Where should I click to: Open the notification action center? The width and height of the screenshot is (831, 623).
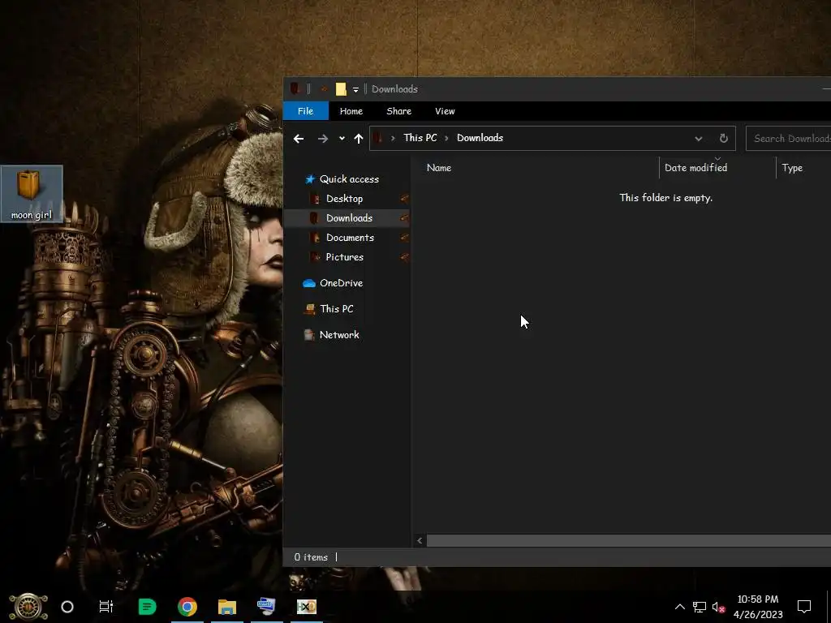804,607
